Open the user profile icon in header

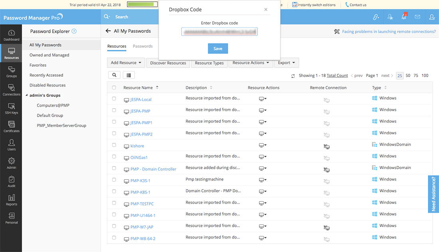point(432,17)
